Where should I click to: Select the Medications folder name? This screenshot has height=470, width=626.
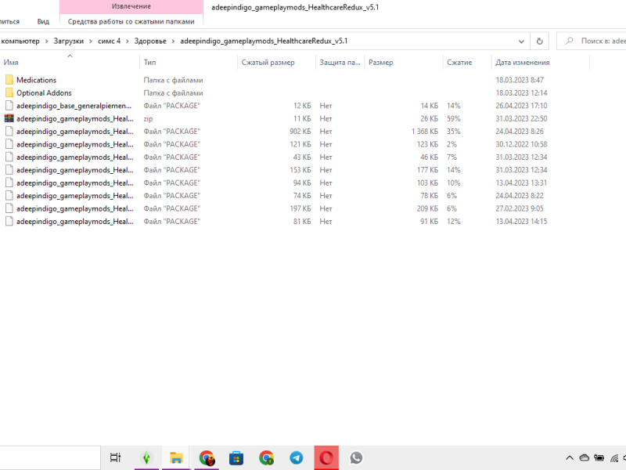(x=36, y=80)
